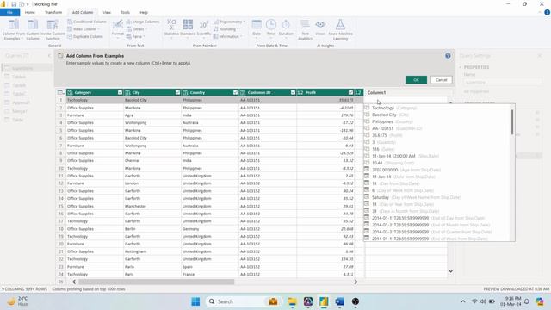Uncheck the Country column checkbox
Screen dimensions: 551x310
tap(235, 92)
